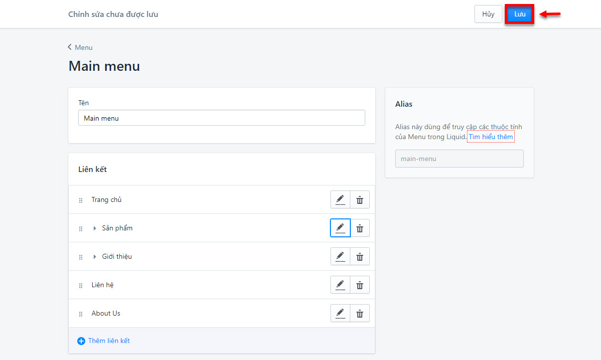Edit the Liên hệ menu link
The image size is (601, 360).
click(x=340, y=285)
